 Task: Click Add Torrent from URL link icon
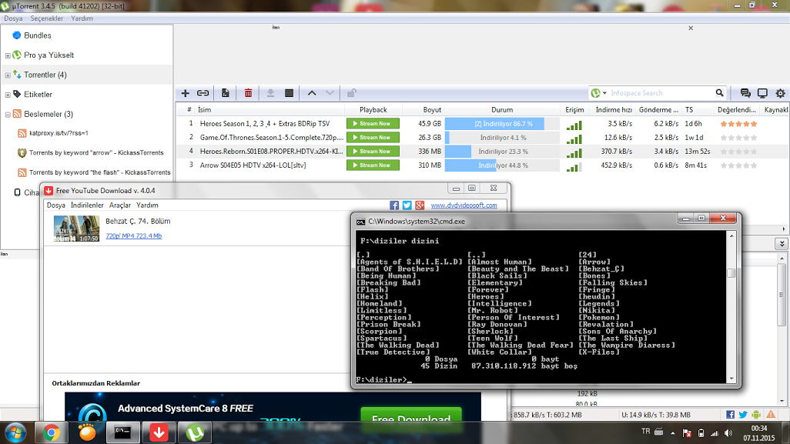(x=203, y=93)
